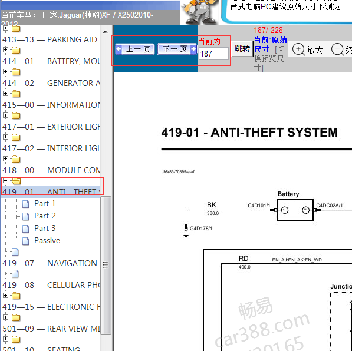Open the folder icon above 413—13 PARKING AID

pyautogui.click(x=16, y=28)
